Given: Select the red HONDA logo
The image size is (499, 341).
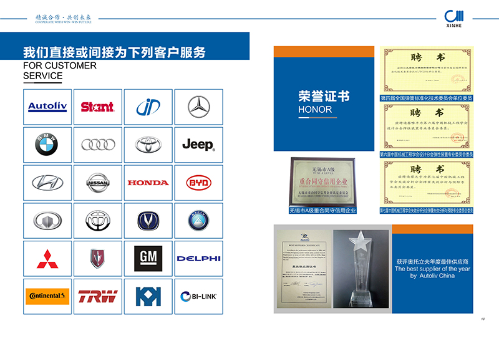Looking at the screenshot, I should tap(148, 183).
